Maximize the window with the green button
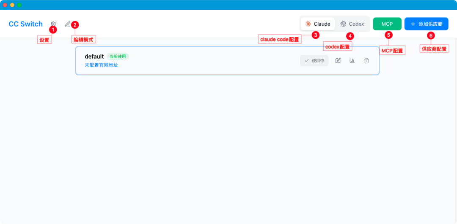The image size is (457, 224). [x=19, y=5]
